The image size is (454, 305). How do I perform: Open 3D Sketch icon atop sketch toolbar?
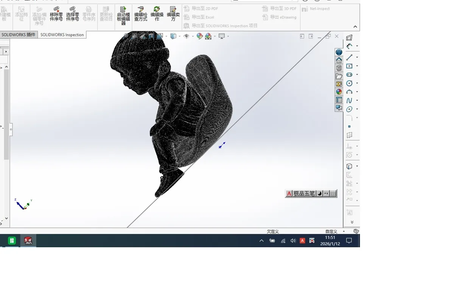click(349, 37)
